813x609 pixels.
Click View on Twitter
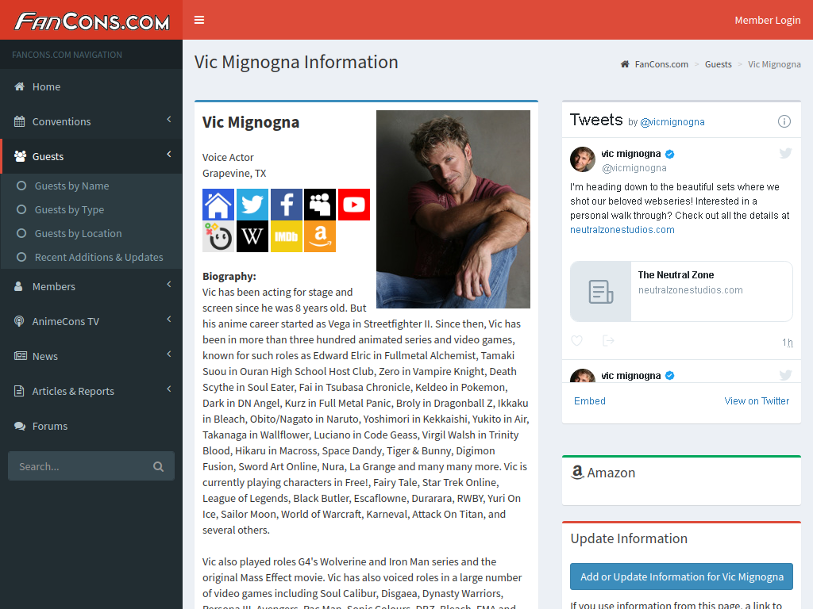pyautogui.click(x=757, y=400)
